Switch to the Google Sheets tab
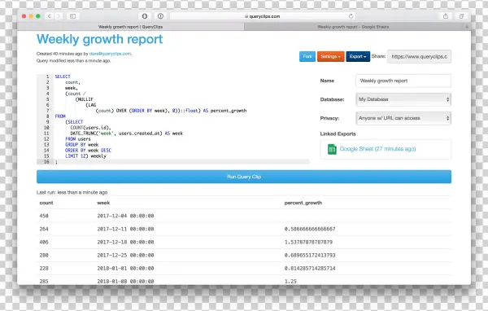Screen dimensions: 488x311 pos(353,27)
